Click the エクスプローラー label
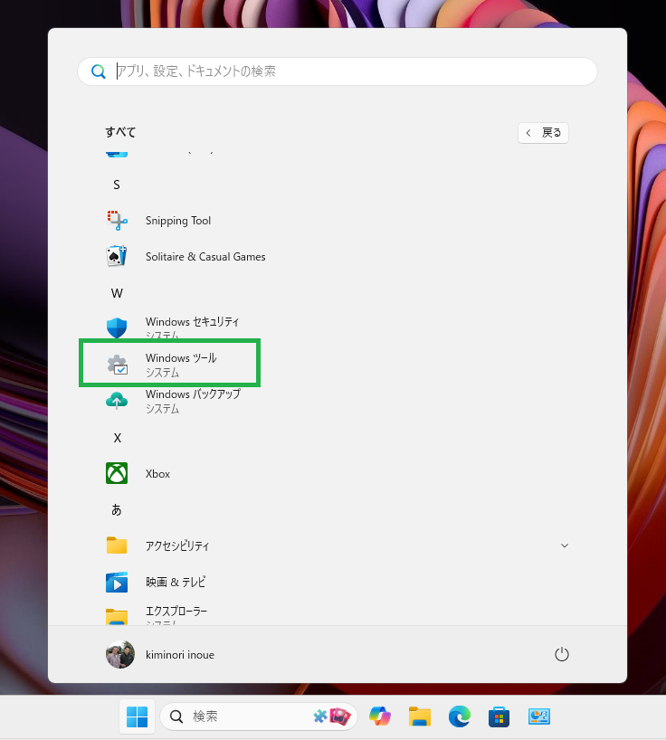The width and height of the screenshot is (666, 740). [x=176, y=612]
